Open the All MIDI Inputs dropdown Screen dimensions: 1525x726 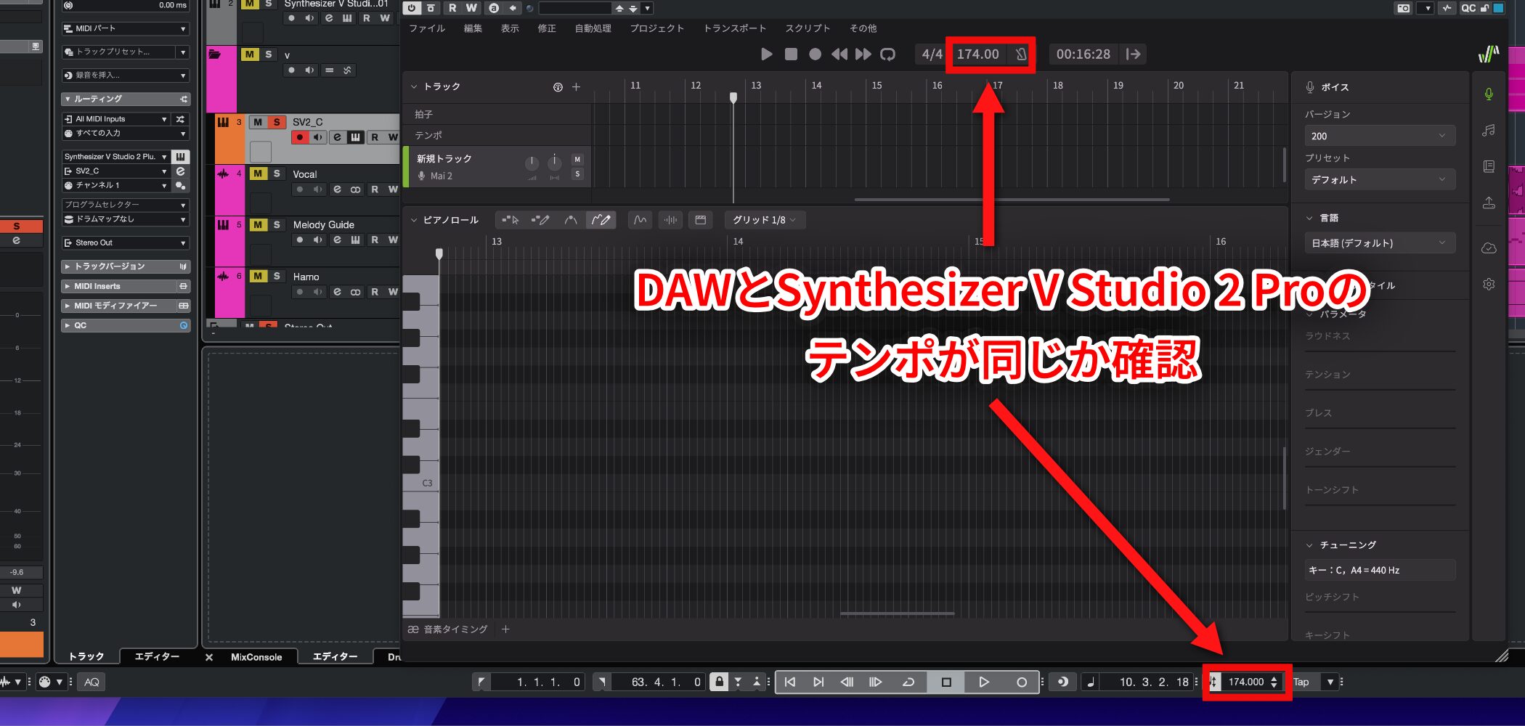point(115,119)
